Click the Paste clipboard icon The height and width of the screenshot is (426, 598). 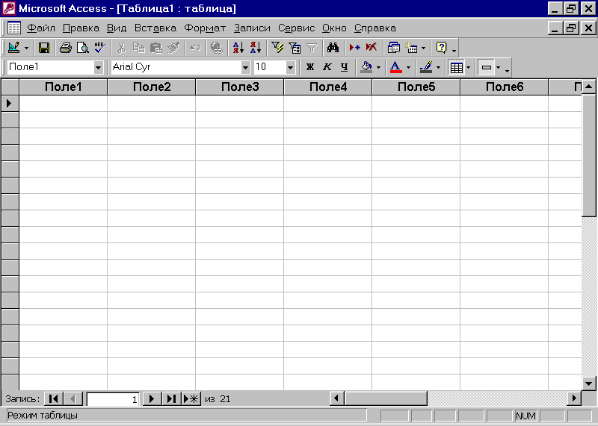155,48
